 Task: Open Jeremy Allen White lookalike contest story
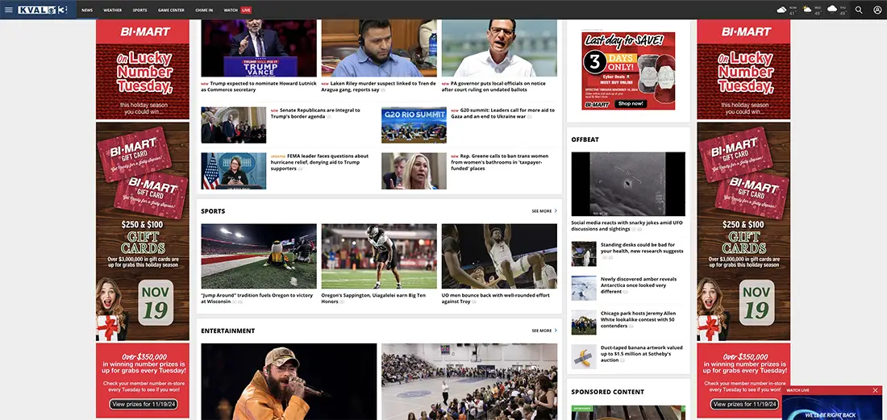coord(638,319)
